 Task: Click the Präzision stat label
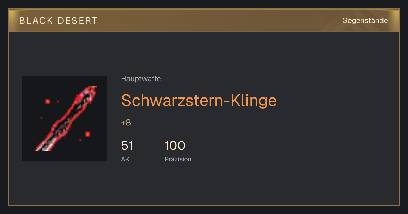pyautogui.click(x=178, y=159)
